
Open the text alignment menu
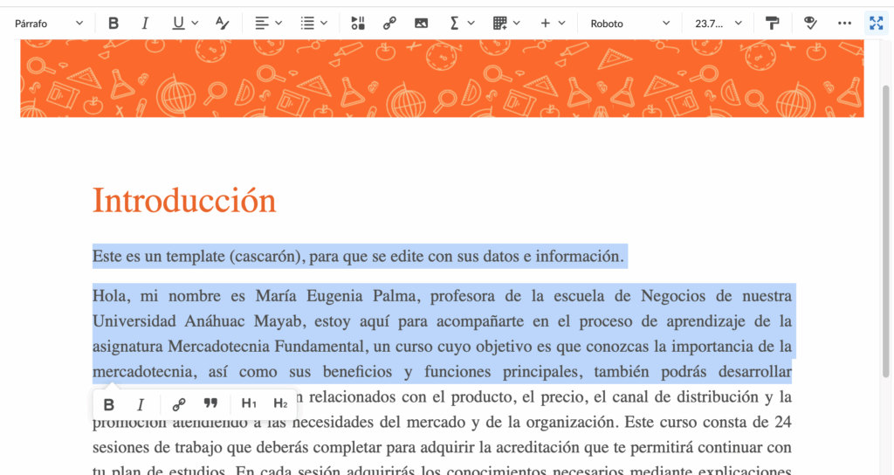tap(268, 24)
